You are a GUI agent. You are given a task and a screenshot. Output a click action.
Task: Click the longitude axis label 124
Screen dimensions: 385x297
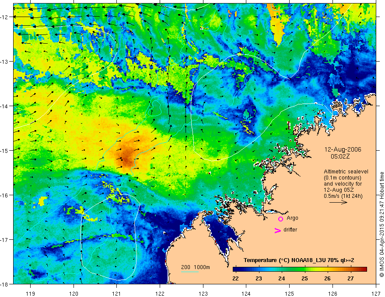(246, 294)
